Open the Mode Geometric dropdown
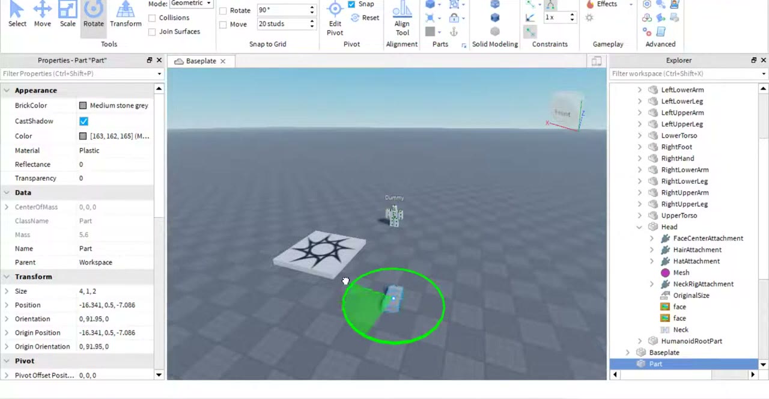Viewport: 769px width, 399px height. click(191, 3)
